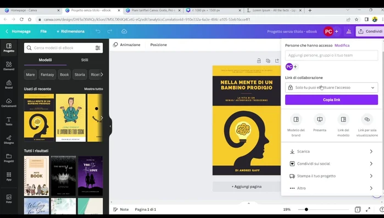384x218 pixels.
Task: Expand the Altro more options row
Action: coord(331,188)
